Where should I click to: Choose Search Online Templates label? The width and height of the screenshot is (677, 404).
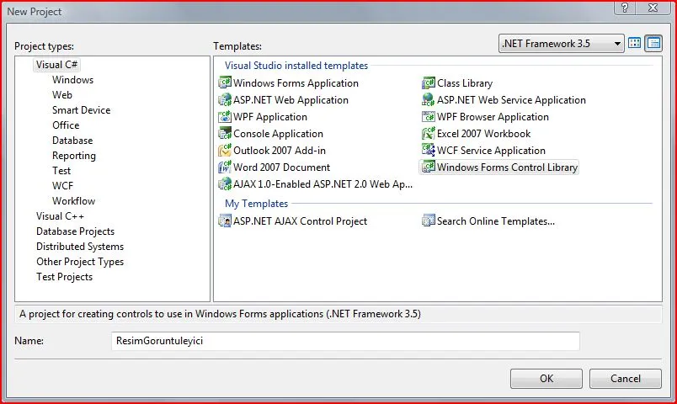(496, 221)
